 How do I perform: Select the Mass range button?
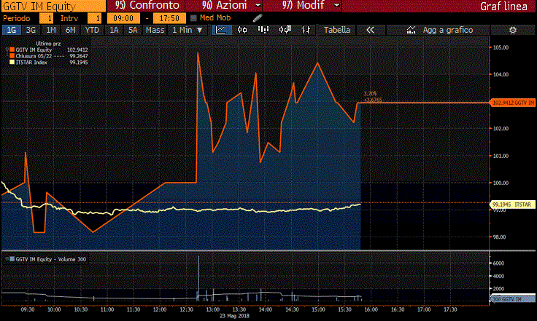click(155, 30)
